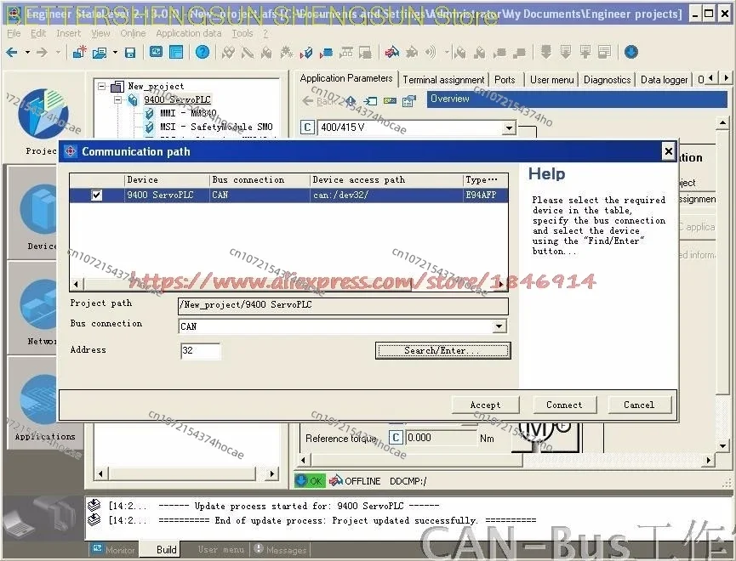Click the parameters pane scroll-down arrow
Image resolution: width=736 pixels, height=561 pixels.
[722, 446]
